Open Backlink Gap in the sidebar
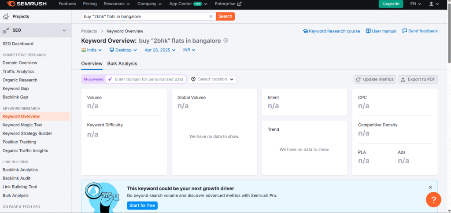The height and width of the screenshot is (213, 451). pyautogui.click(x=15, y=97)
